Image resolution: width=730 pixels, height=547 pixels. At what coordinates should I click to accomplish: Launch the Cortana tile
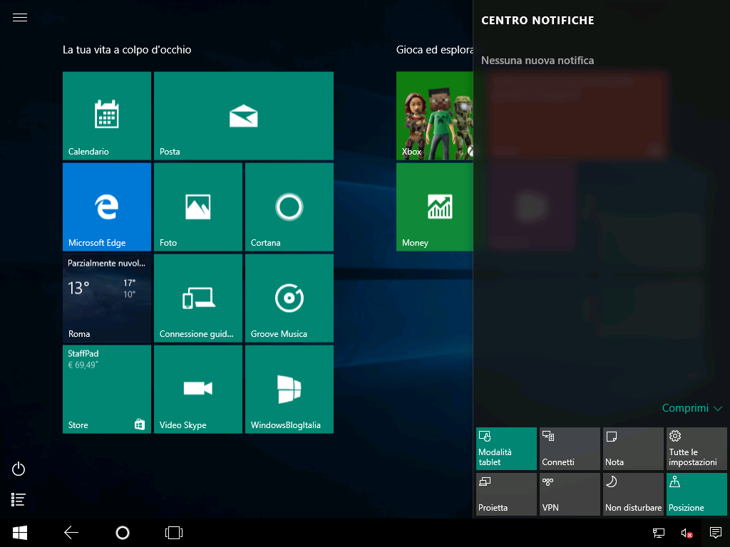click(x=289, y=207)
